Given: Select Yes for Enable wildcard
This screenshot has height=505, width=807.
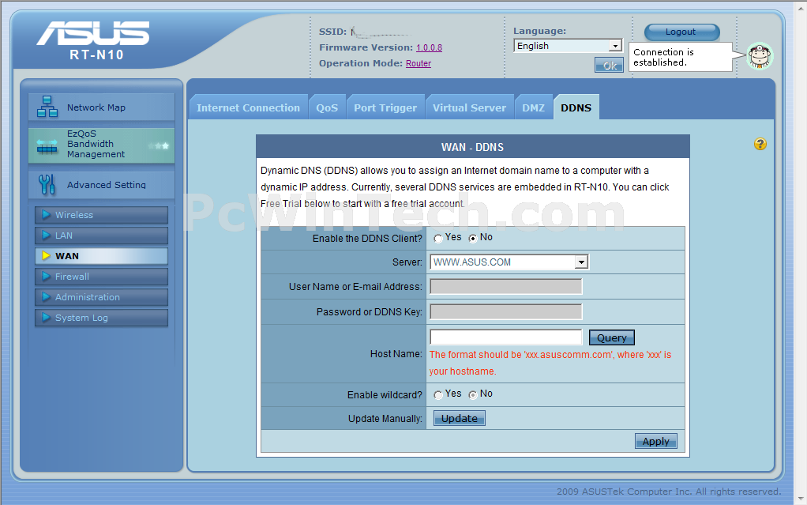Looking at the screenshot, I should tap(438, 394).
